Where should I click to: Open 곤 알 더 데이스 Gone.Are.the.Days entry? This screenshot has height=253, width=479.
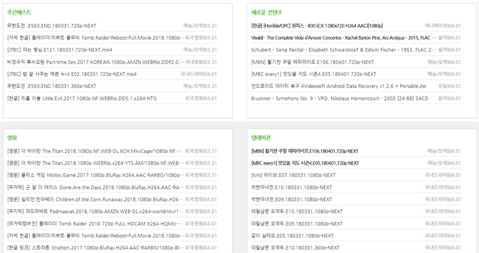tap(96, 187)
